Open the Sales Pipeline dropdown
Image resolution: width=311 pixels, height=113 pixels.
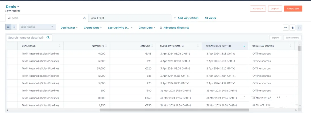click(x=37, y=27)
